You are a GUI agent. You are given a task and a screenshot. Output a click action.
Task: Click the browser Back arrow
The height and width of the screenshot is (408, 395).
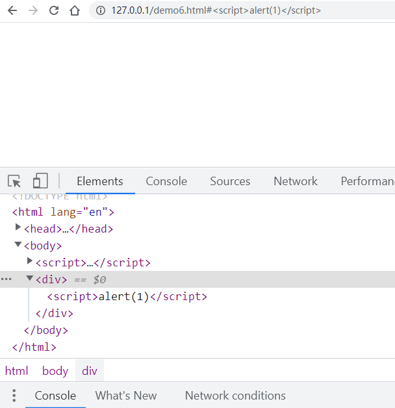pos(12,10)
